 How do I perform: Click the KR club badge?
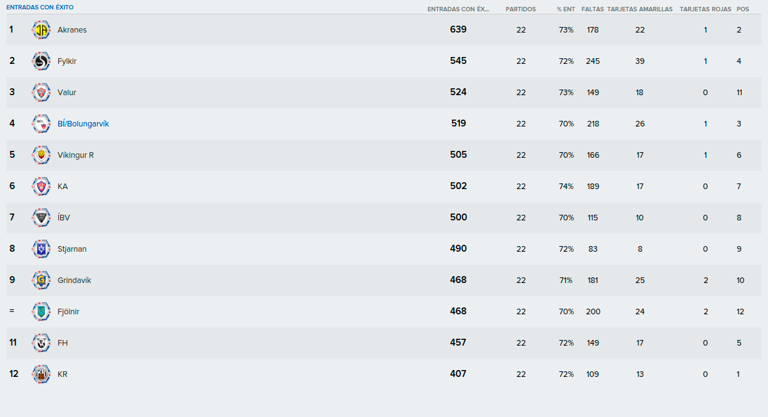coord(41,374)
